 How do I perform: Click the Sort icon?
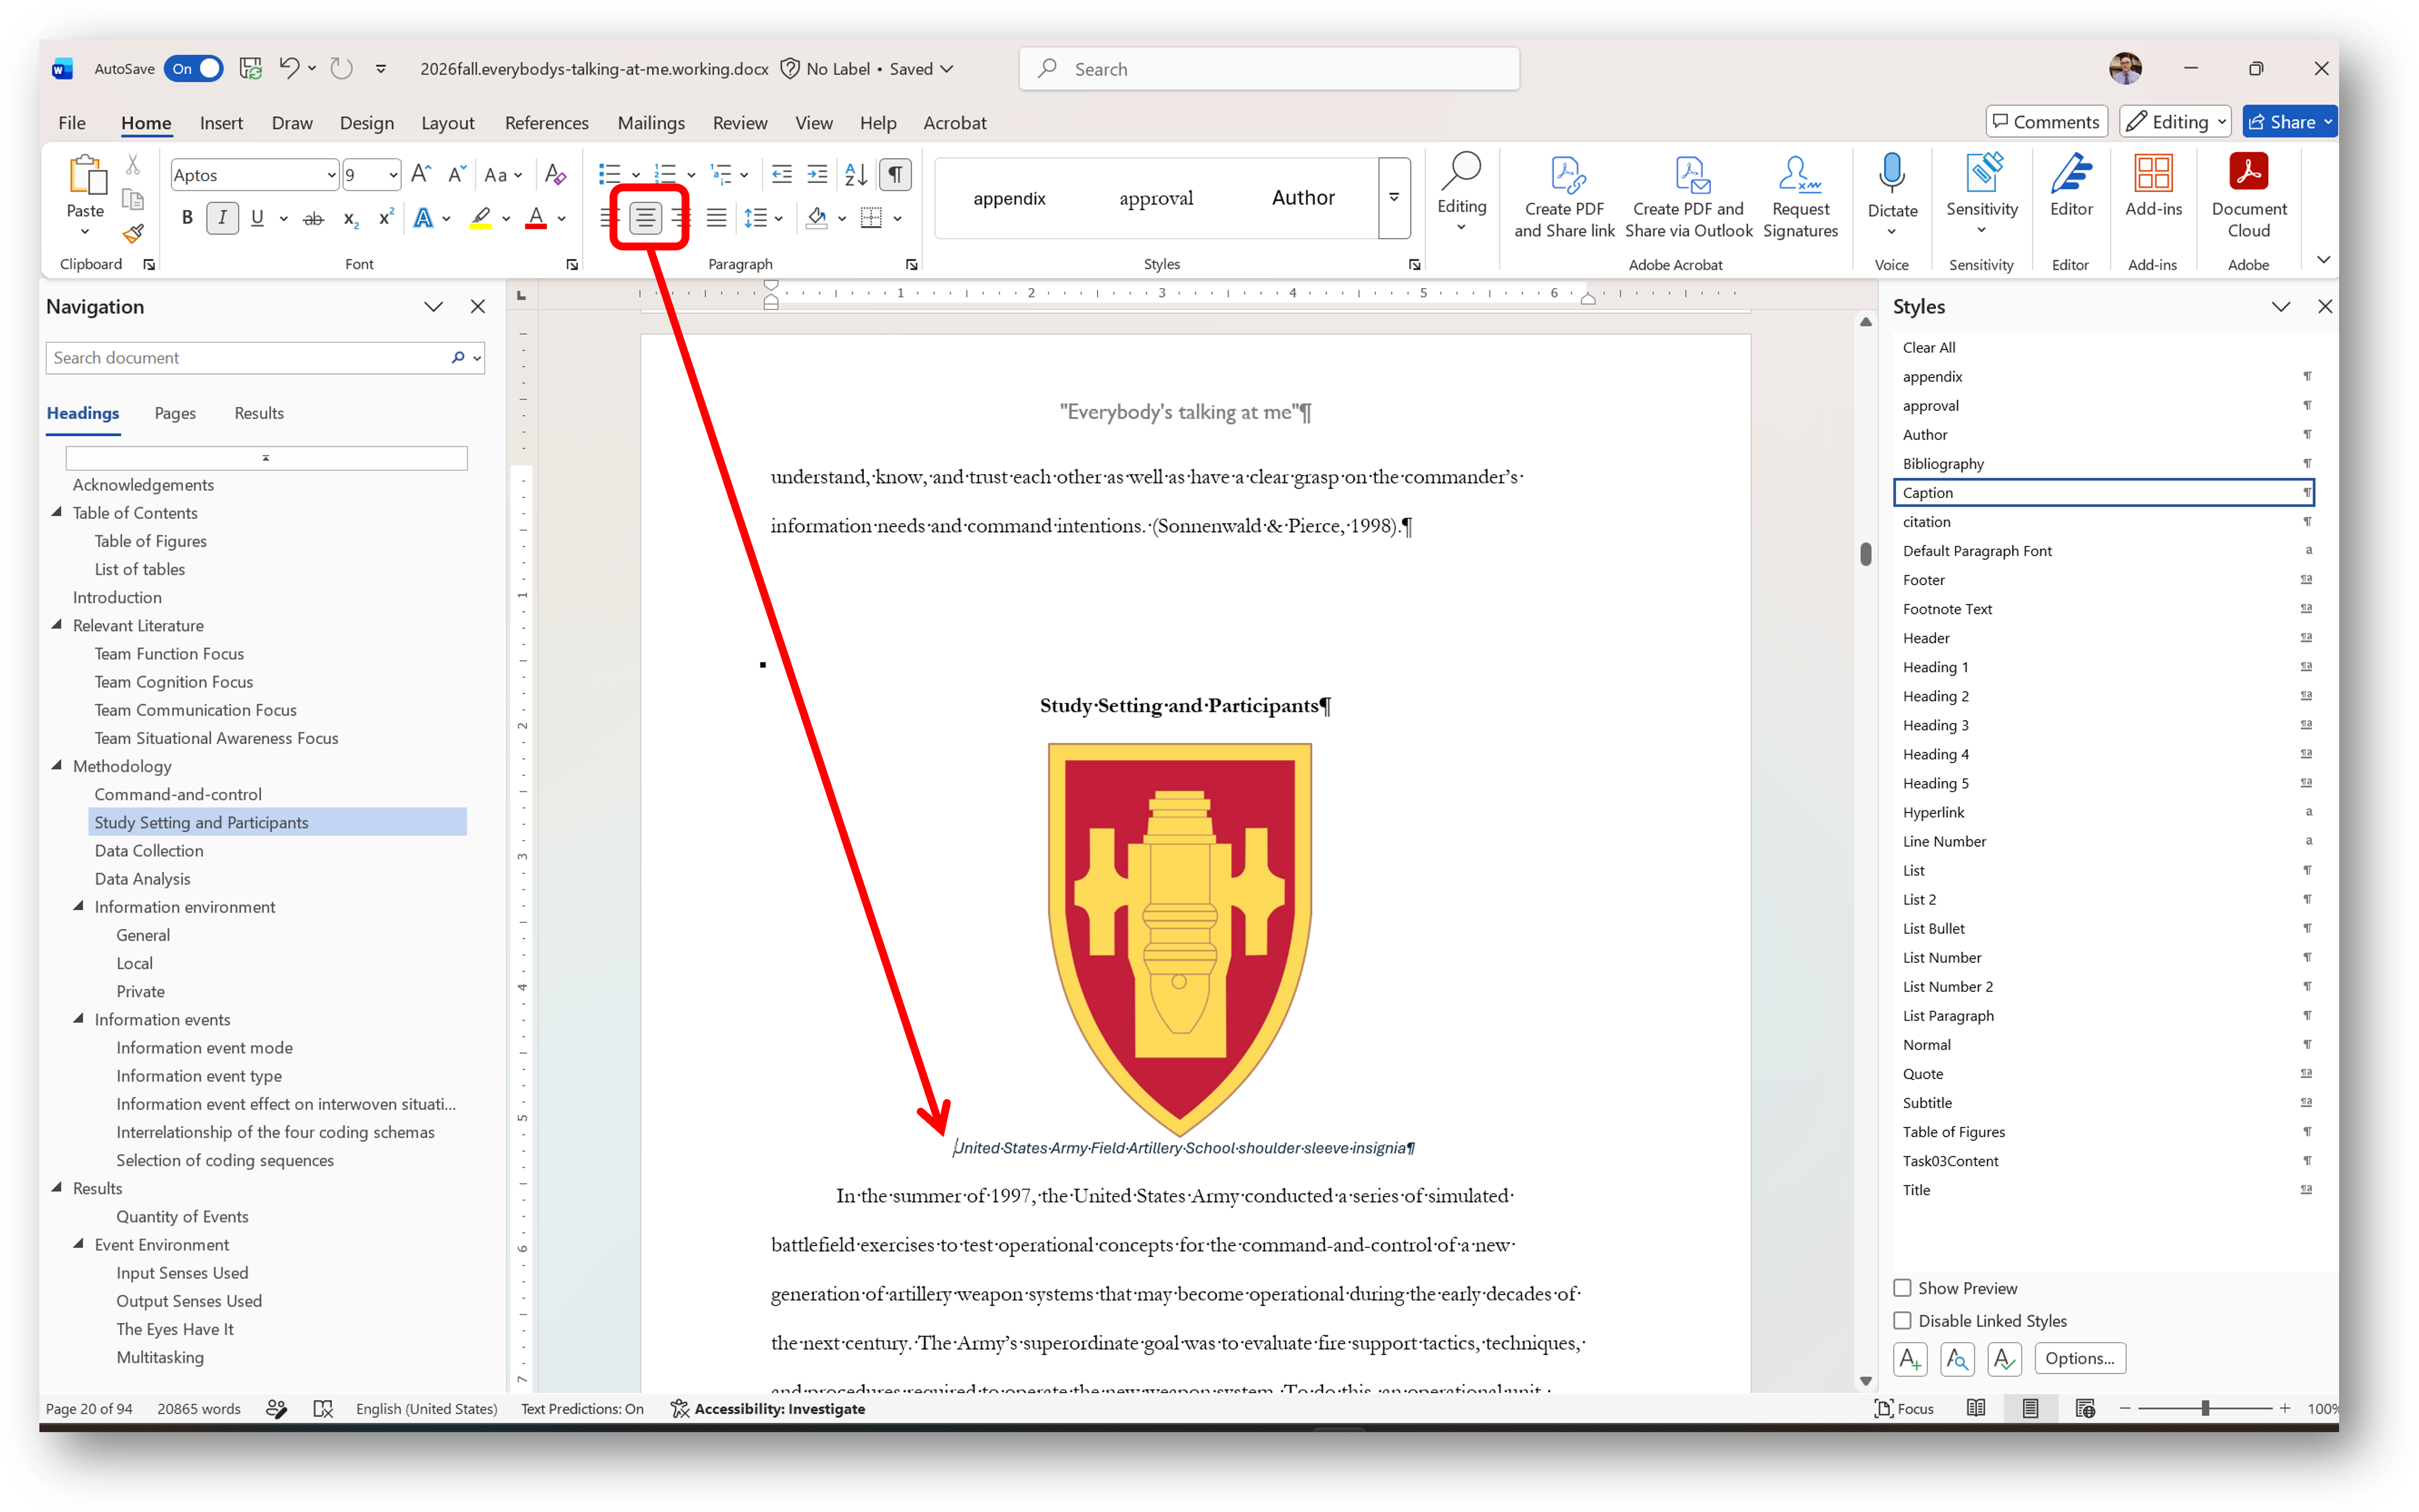[x=856, y=175]
